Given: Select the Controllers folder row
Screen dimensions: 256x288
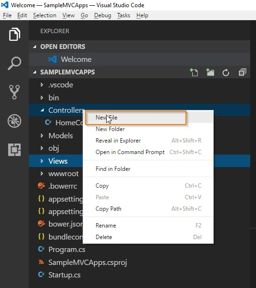Looking at the screenshot, I should point(139,110).
